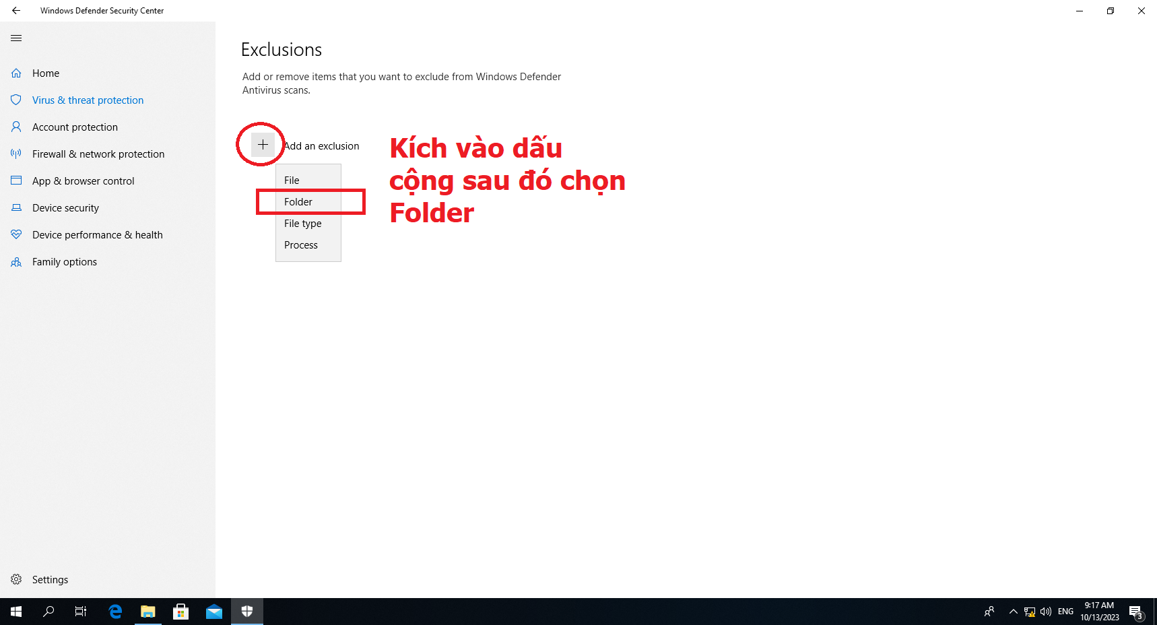Click the window icon for App & browser control

[x=16, y=181]
